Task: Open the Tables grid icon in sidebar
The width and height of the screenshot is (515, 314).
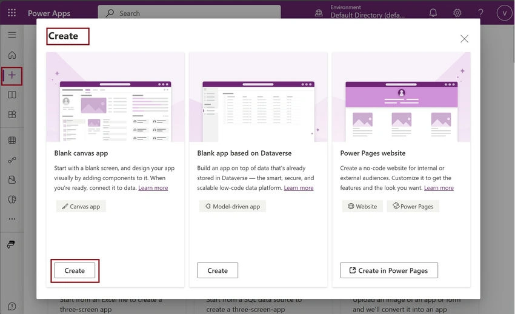Action: point(12,140)
